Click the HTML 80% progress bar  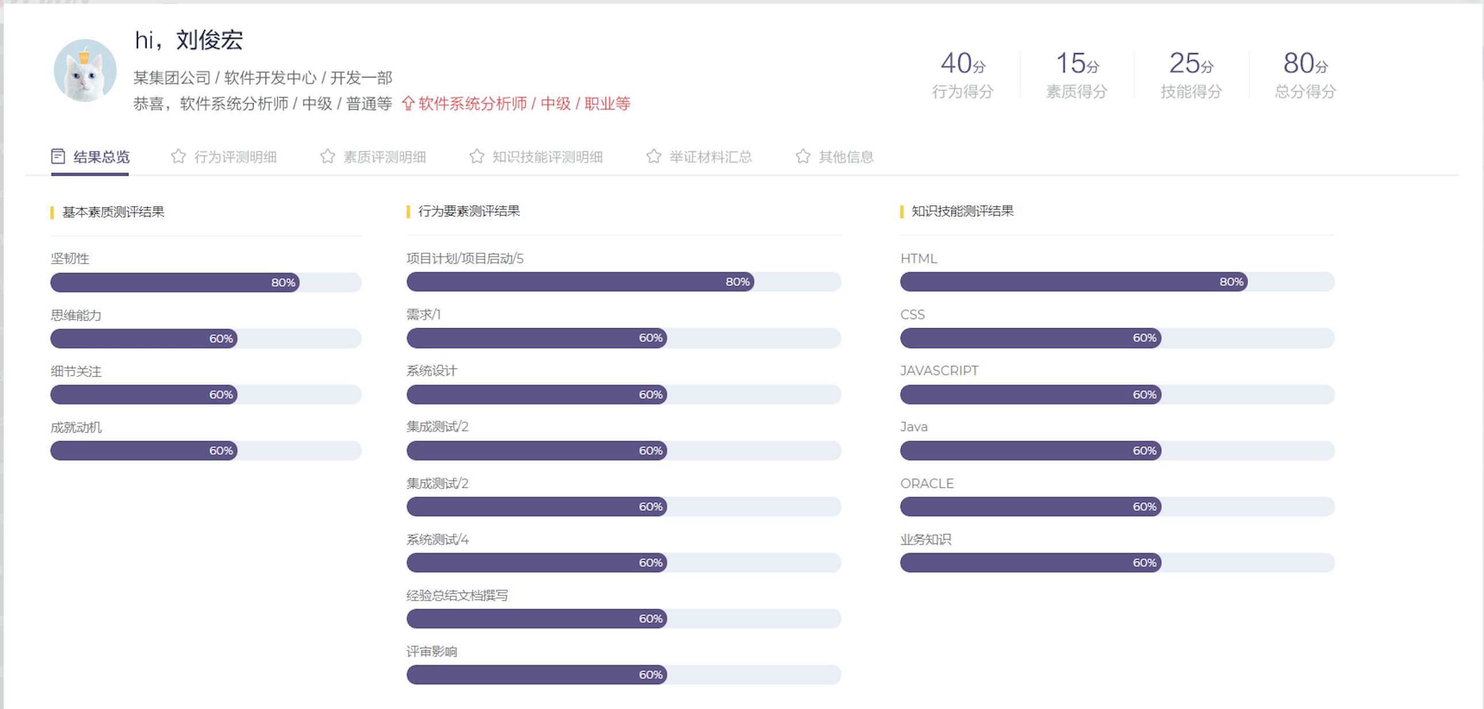pos(1116,282)
